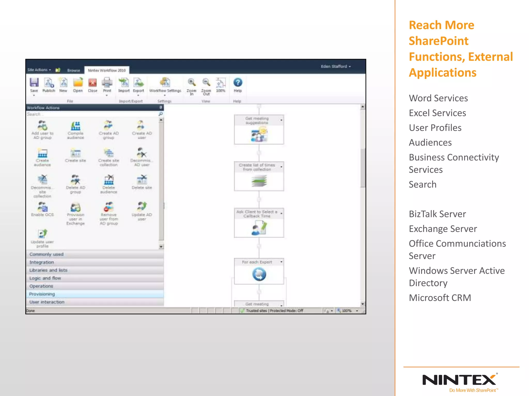Select Delete AD group action
This screenshot has width=529, height=396.
[x=75, y=184]
